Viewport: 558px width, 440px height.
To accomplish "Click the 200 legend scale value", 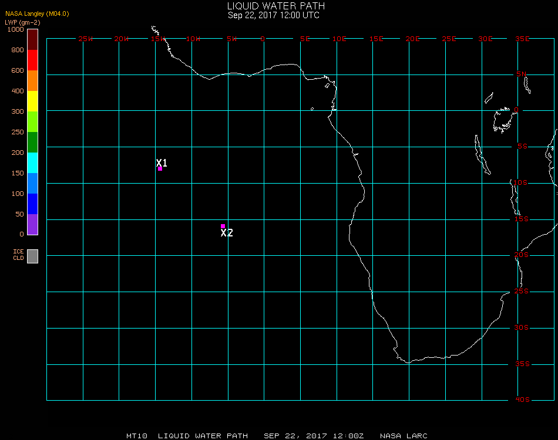I will tap(18, 153).
